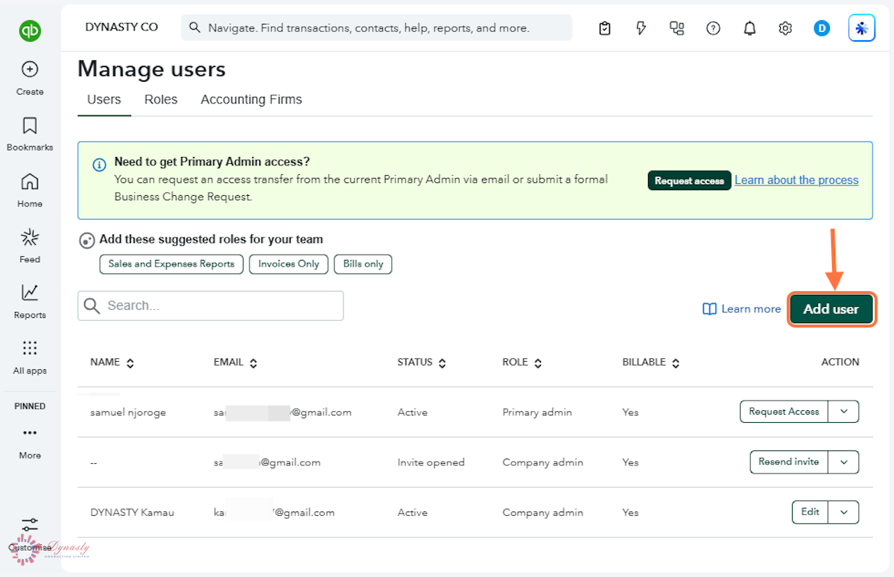This screenshot has height=577, width=894.
Task: Add the Bills only role
Action: click(x=363, y=264)
